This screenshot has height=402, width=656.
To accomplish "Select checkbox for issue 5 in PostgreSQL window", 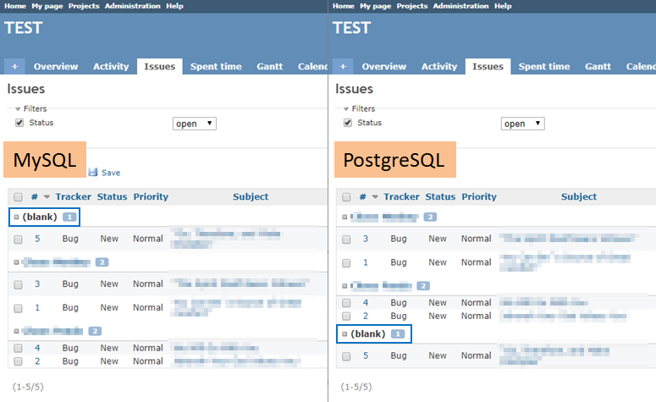I will coord(346,356).
